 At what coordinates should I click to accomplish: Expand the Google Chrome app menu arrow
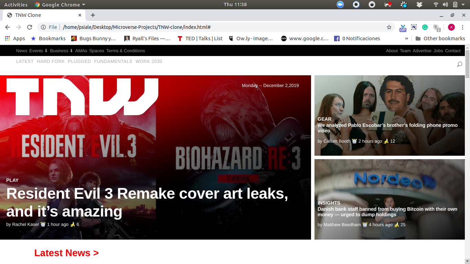coord(84,5)
